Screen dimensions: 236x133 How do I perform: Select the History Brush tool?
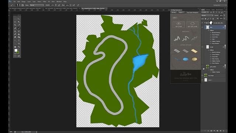tap(19, 31)
